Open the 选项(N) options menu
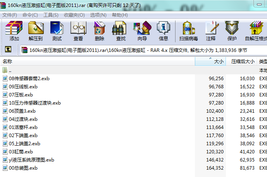Viewport: 267px width, 177px height. pyautogui.click(x=98, y=15)
